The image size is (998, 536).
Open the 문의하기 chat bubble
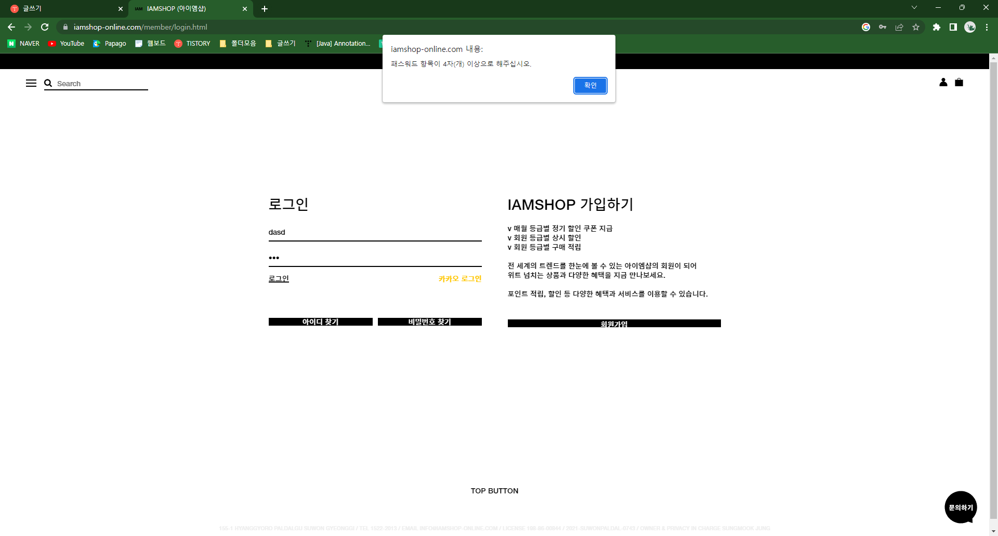click(x=961, y=507)
